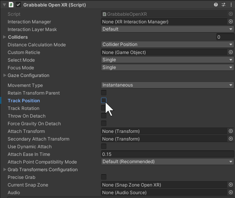Screen dimensions: 235x198
Task: Expand Grab Transformers Configuration section
Action: 5,170
